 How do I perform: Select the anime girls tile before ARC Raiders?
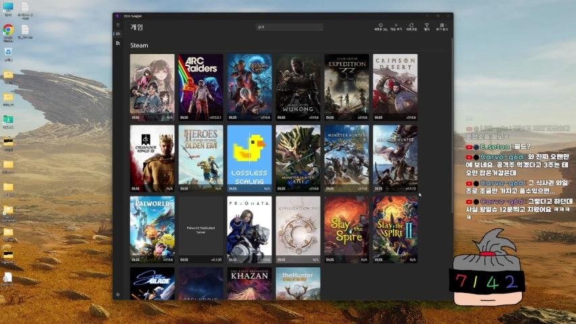tap(152, 88)
